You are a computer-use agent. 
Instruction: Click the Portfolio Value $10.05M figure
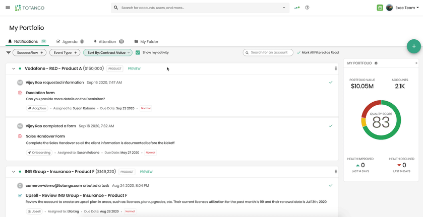click(362, 86)
